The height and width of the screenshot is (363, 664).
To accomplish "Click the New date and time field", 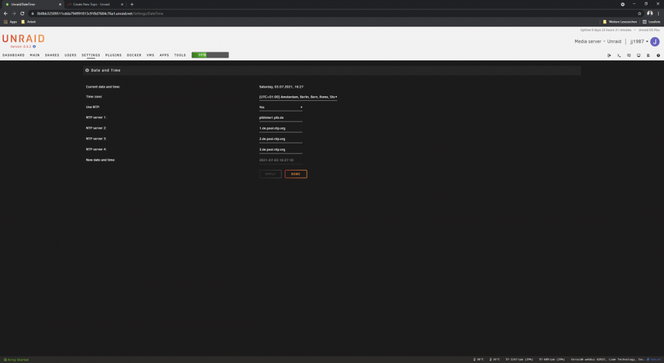I will click(281, 161).
